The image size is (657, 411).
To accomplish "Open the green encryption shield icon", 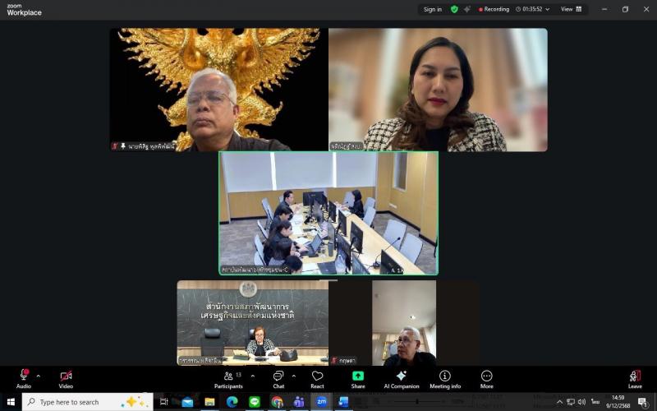I will [454, 9].
